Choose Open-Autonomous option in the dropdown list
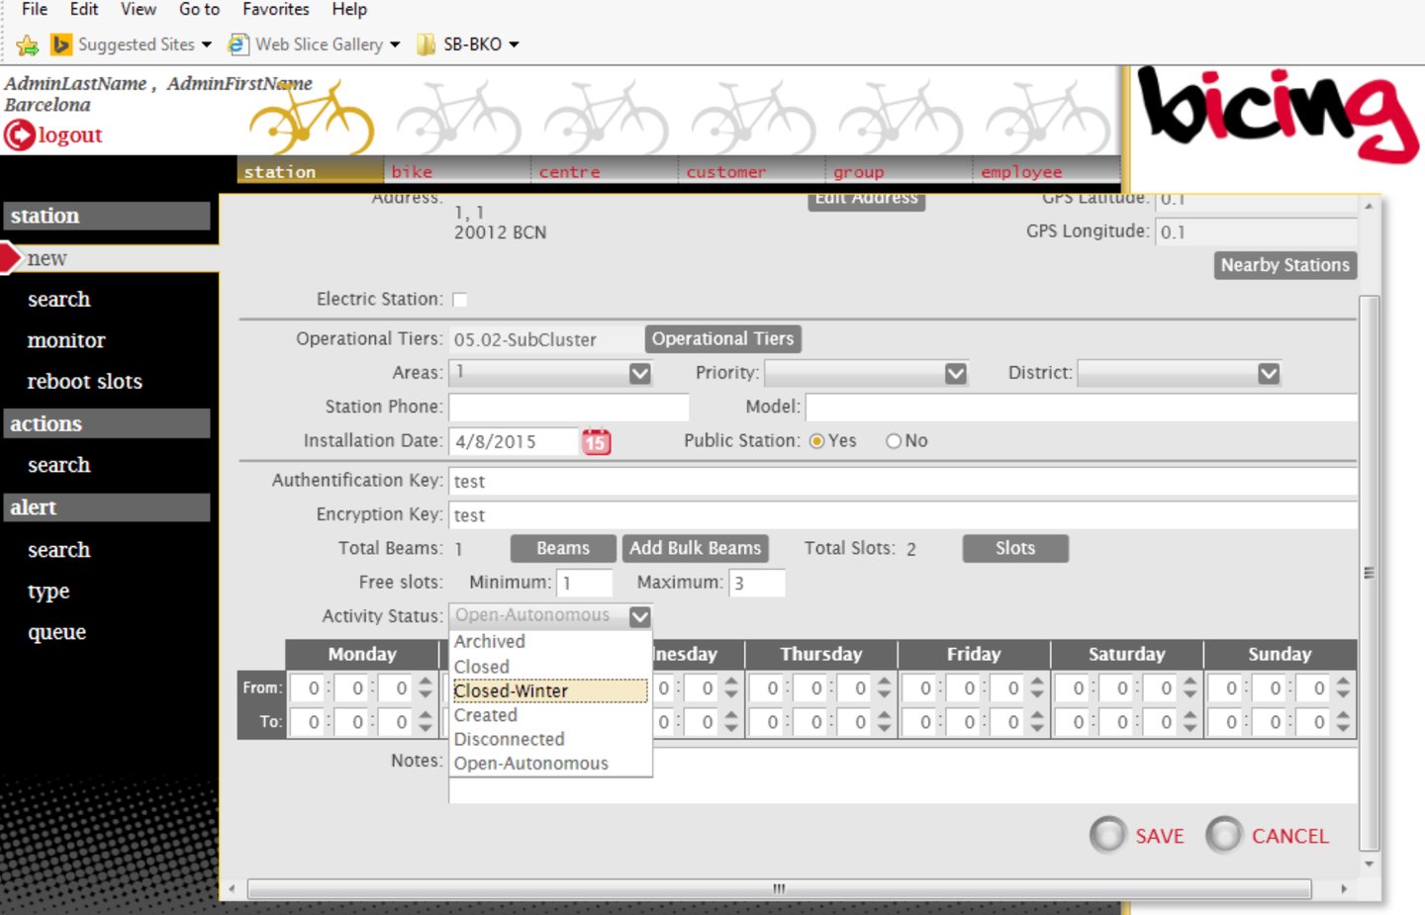 click(550, 764)
